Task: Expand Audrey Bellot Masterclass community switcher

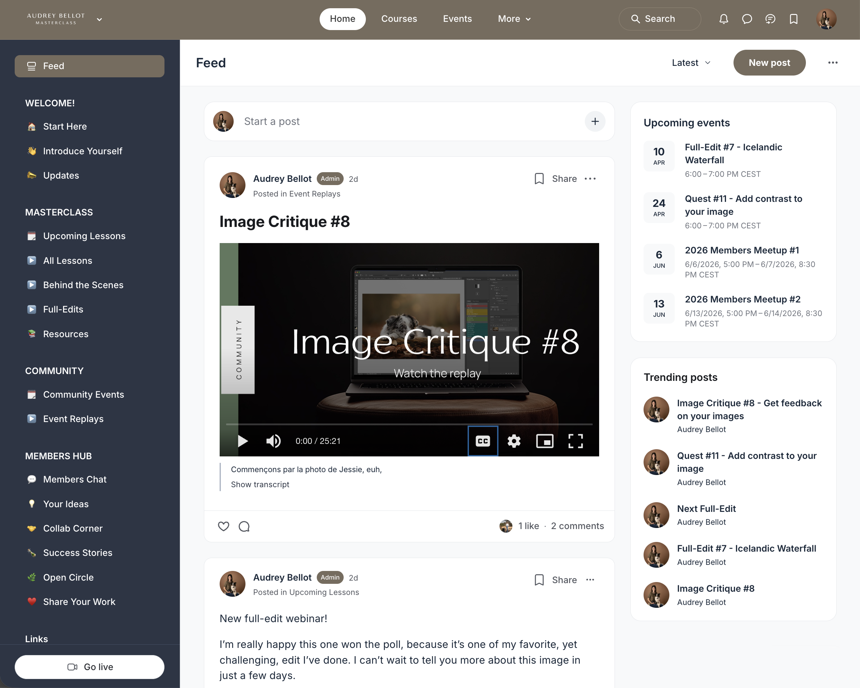Action: 99,19
